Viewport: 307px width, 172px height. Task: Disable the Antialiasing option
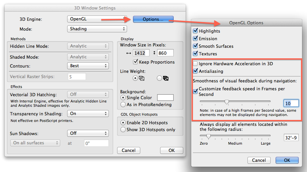click(x=196, y=71)
